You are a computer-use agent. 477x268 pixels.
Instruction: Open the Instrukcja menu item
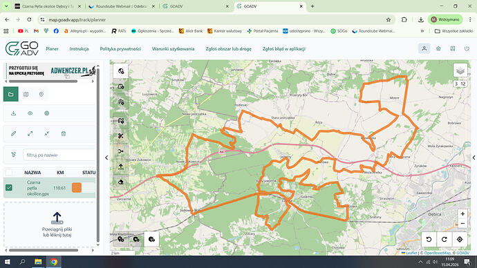79,48
